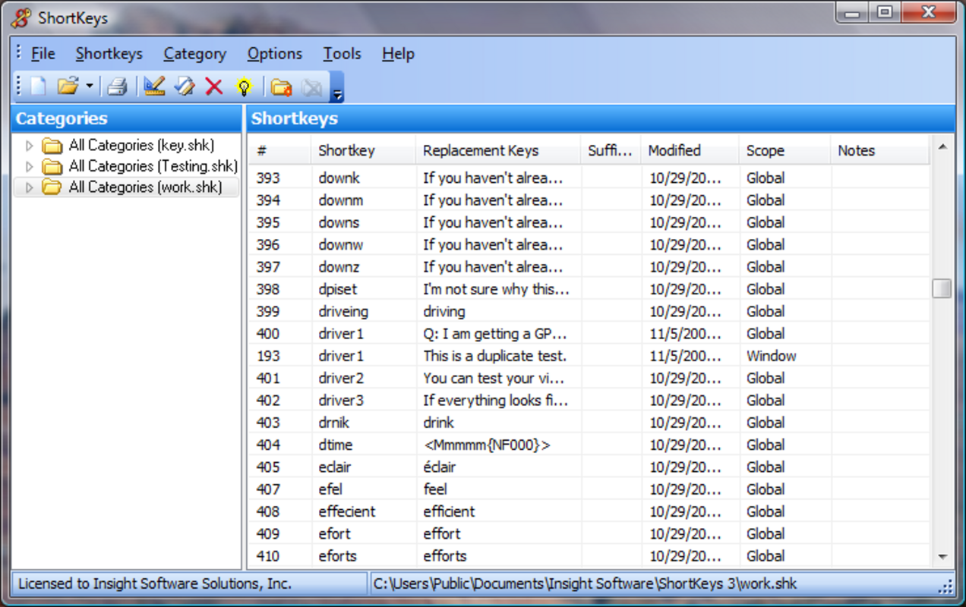Open the Tools menu
Viewport: 966px width, 607px height.
coord(342,53)
